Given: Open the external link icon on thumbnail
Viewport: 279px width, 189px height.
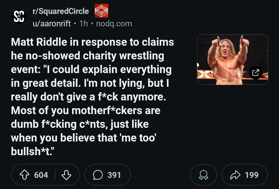Looking at the screenshot, I should coord(255,73).
